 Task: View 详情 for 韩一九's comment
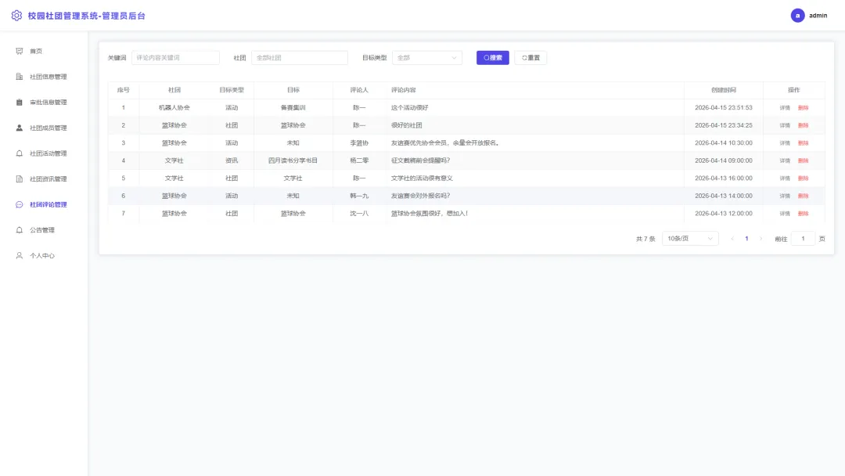pyautogui.click(x=785, y=197)
